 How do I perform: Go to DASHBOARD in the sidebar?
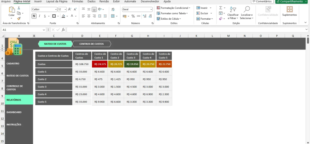(x=14, y=112)
